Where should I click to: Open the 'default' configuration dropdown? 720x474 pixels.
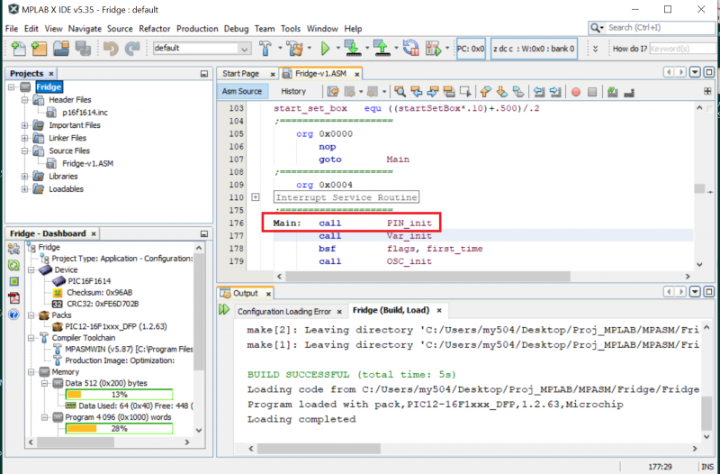[x=245, y=49]
